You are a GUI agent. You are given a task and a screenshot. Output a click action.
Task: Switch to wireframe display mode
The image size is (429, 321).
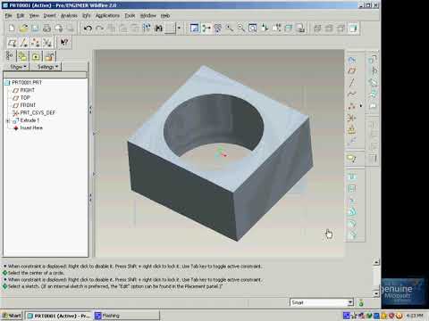[317, 28]
